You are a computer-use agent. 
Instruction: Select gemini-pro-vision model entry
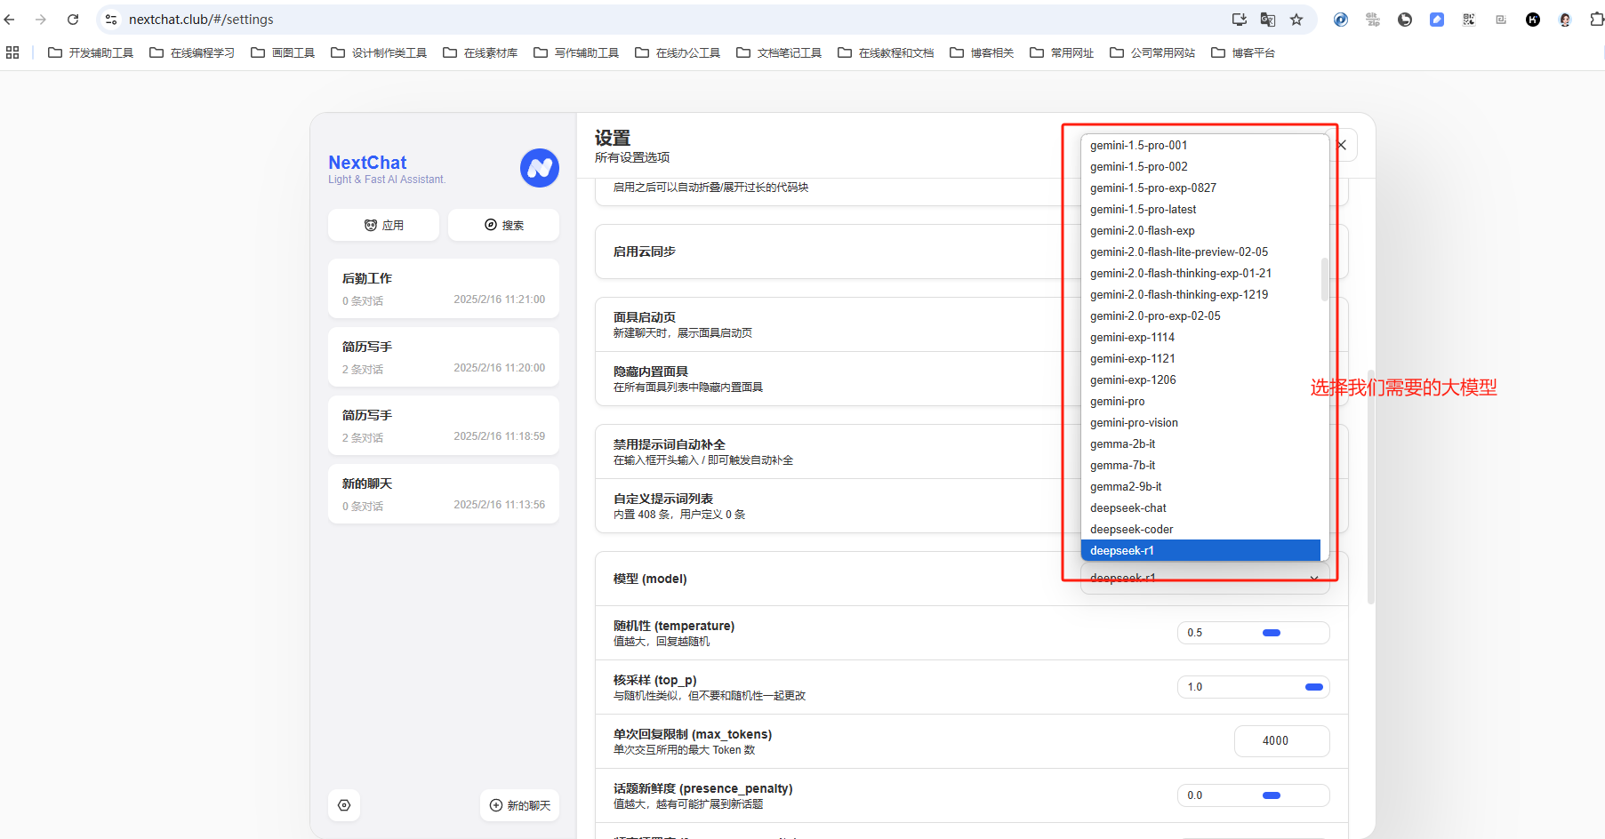tap(1134, 423)
